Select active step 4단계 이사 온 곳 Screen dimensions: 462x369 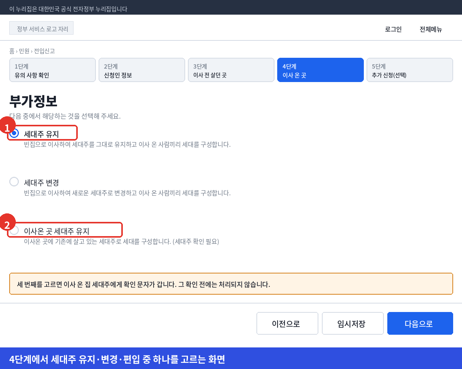point(320,70)
